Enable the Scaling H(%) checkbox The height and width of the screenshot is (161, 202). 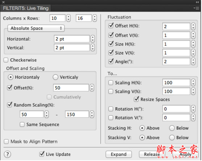point(111,83)
